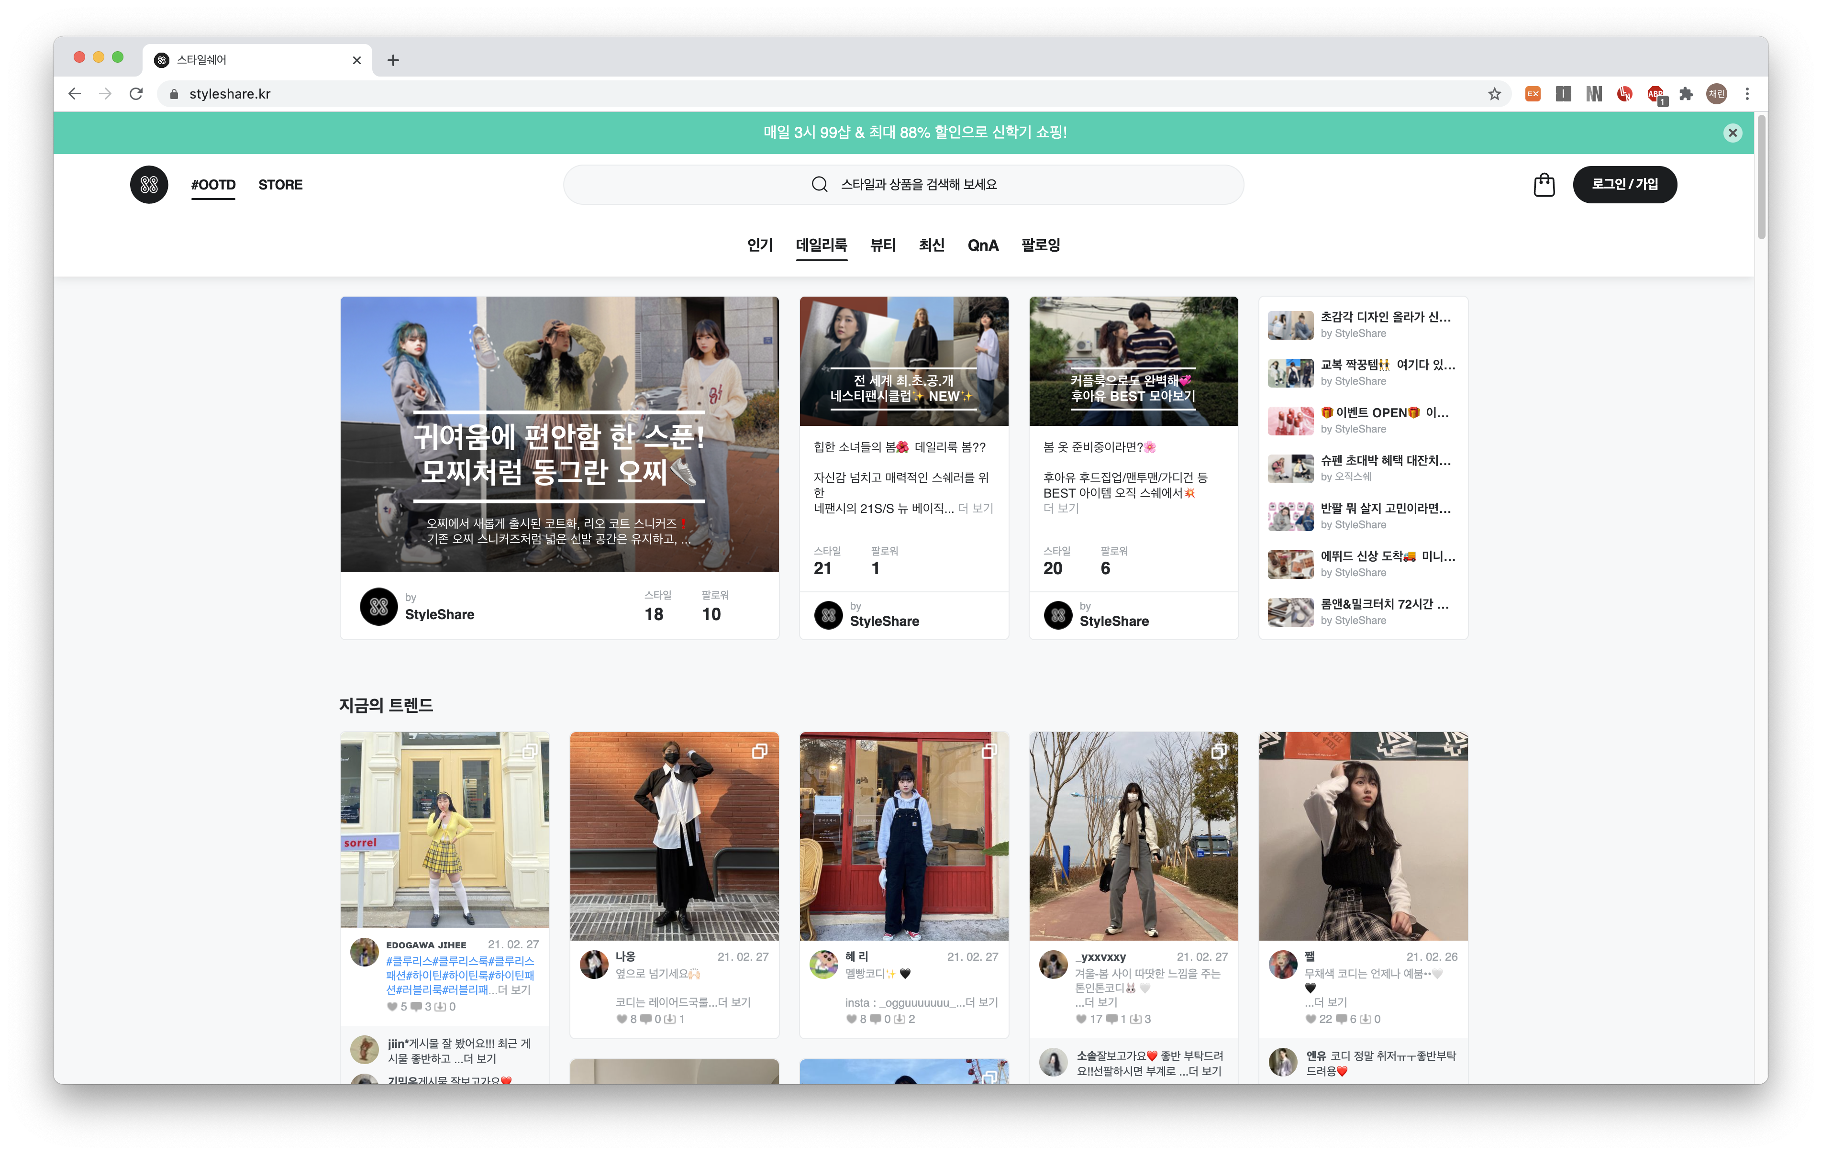The height and width of the screenshot is (1155, 1822).
Task: Open Chrome three-dot menu
Action: [x=1747, y=94]
